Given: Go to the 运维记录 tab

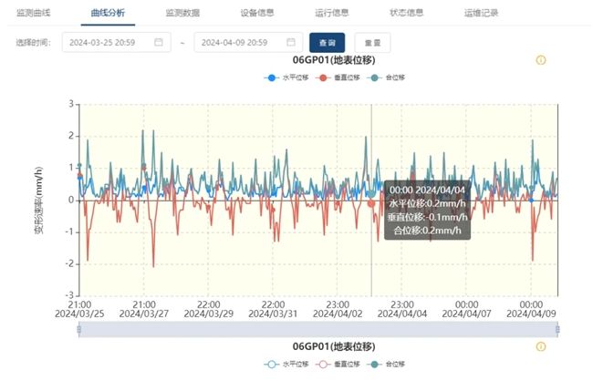Looking at the screenshot, I should point(481,14).
